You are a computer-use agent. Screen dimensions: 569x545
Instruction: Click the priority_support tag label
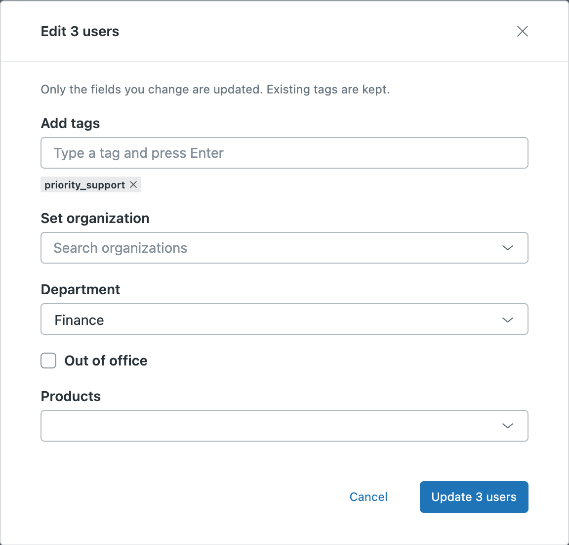(x=84, y=185)
